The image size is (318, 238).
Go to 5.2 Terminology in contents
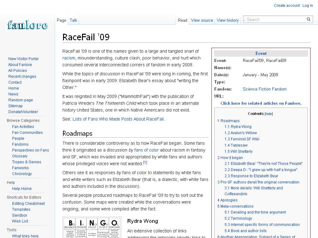238,218
